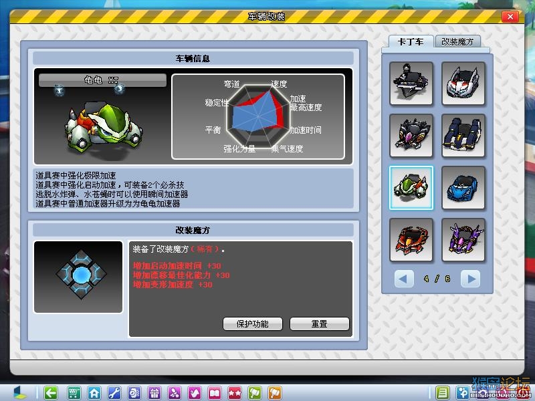Image resolution: width=535 pixels, height=401 pixels.
Task: Select the purple spiked kart thumbnail
Action: pos(463,240)
